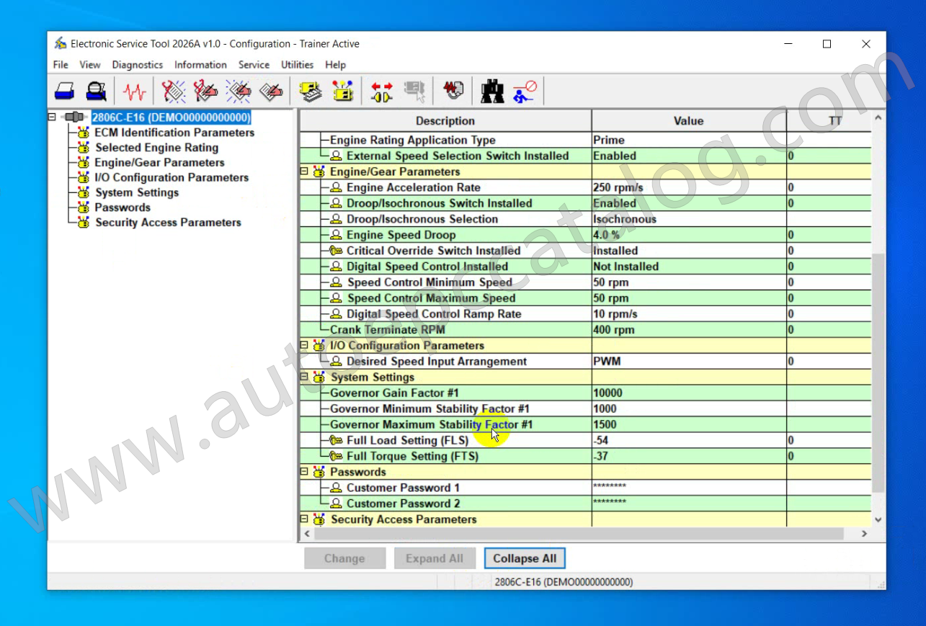The height and width of the screenshot is (626, 926).
Task: Click the Print toolbar icon
Action: click(x=65, y=91)
